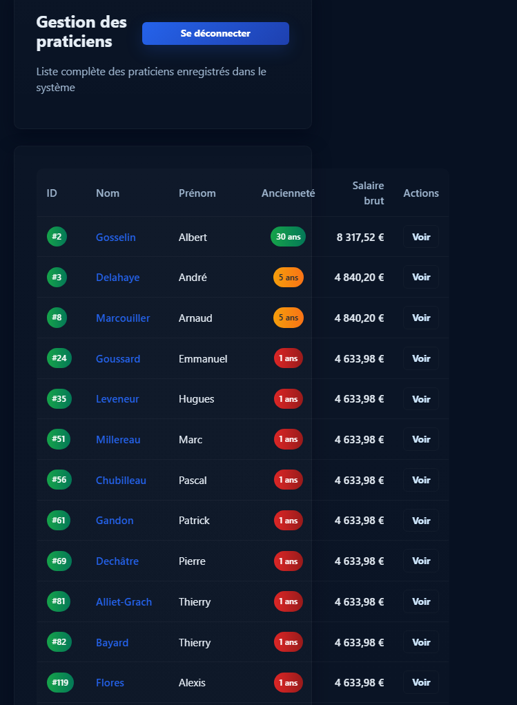Click Voir button for Bayard
The width and height of the screenshot is (517, 705).
[x=420, y=642]
